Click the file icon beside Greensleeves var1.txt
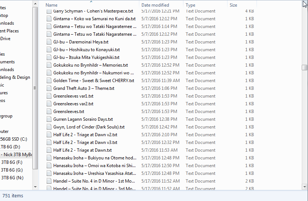The image size is (308, 201). pos(49,96)
